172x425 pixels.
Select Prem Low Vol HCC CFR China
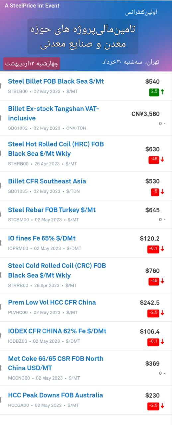click(x=52, y=302)
